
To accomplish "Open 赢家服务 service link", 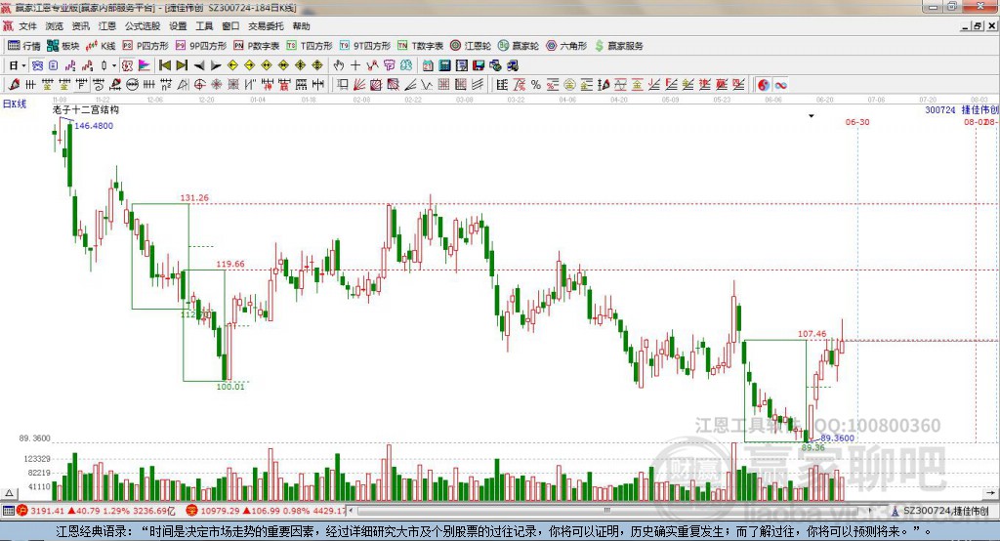I will [618, 46].
